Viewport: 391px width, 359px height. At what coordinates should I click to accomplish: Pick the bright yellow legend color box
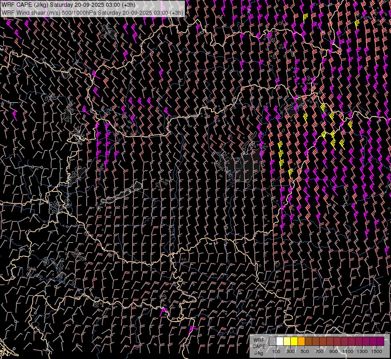click(294, 341)
